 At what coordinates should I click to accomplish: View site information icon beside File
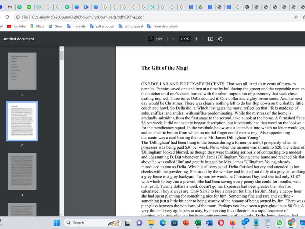(18, 17)
